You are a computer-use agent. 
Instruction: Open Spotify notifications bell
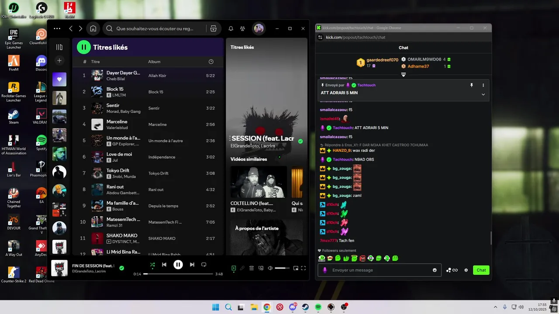231,28
